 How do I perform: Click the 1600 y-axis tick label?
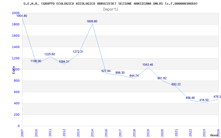(x=16, y=36)
